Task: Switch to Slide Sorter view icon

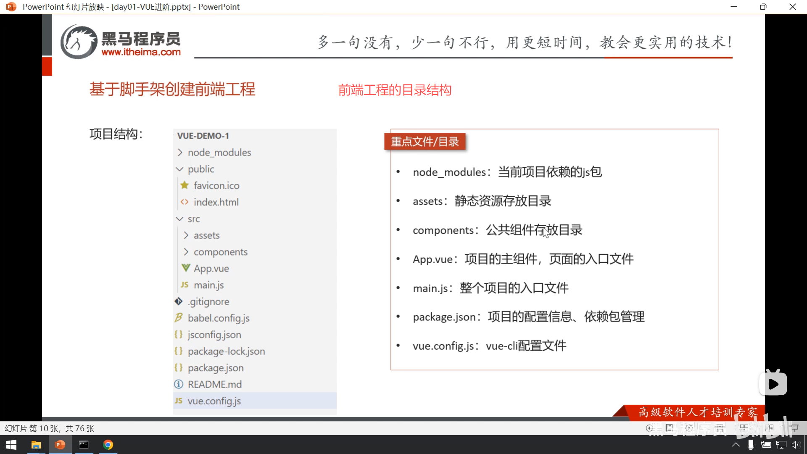Action: point(744,428)
